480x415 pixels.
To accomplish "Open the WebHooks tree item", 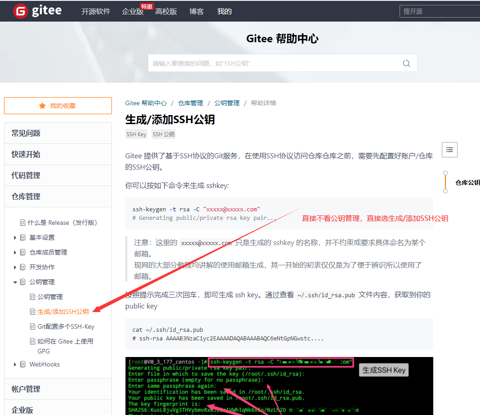I will coord(44,365).
